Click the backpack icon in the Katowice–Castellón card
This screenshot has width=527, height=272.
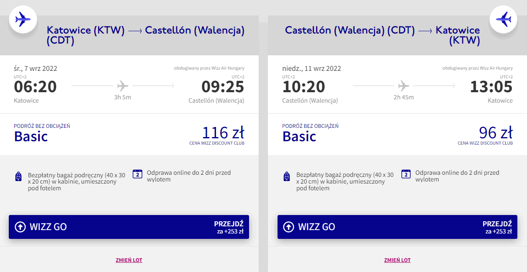tap(18, 176)
